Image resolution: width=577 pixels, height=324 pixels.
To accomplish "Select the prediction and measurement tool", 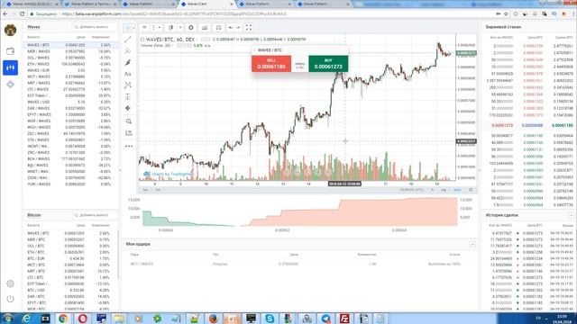I will tap(128, 96).
